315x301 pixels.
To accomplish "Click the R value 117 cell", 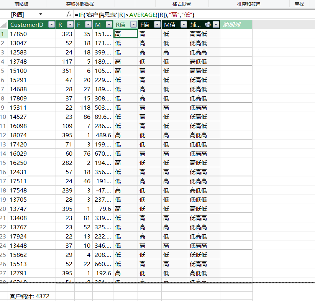I will (x=65, y=61).
